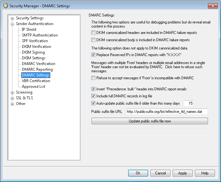The width and height of the screenshot is (221, 182).
Task: Expand the Screening tree node
Action: tap(12, 92)
